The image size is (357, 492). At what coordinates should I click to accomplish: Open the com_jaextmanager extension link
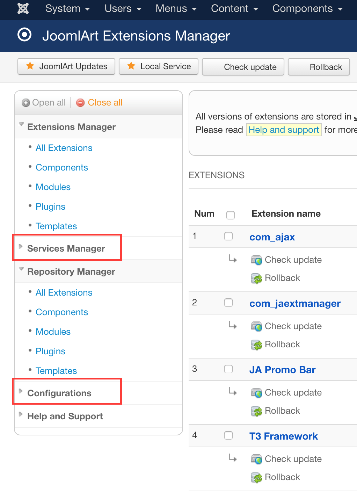click(295, 303)
